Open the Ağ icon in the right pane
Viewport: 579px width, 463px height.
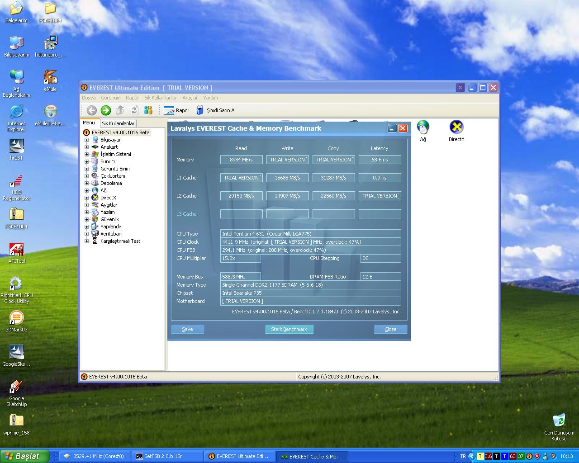(423, 131)
